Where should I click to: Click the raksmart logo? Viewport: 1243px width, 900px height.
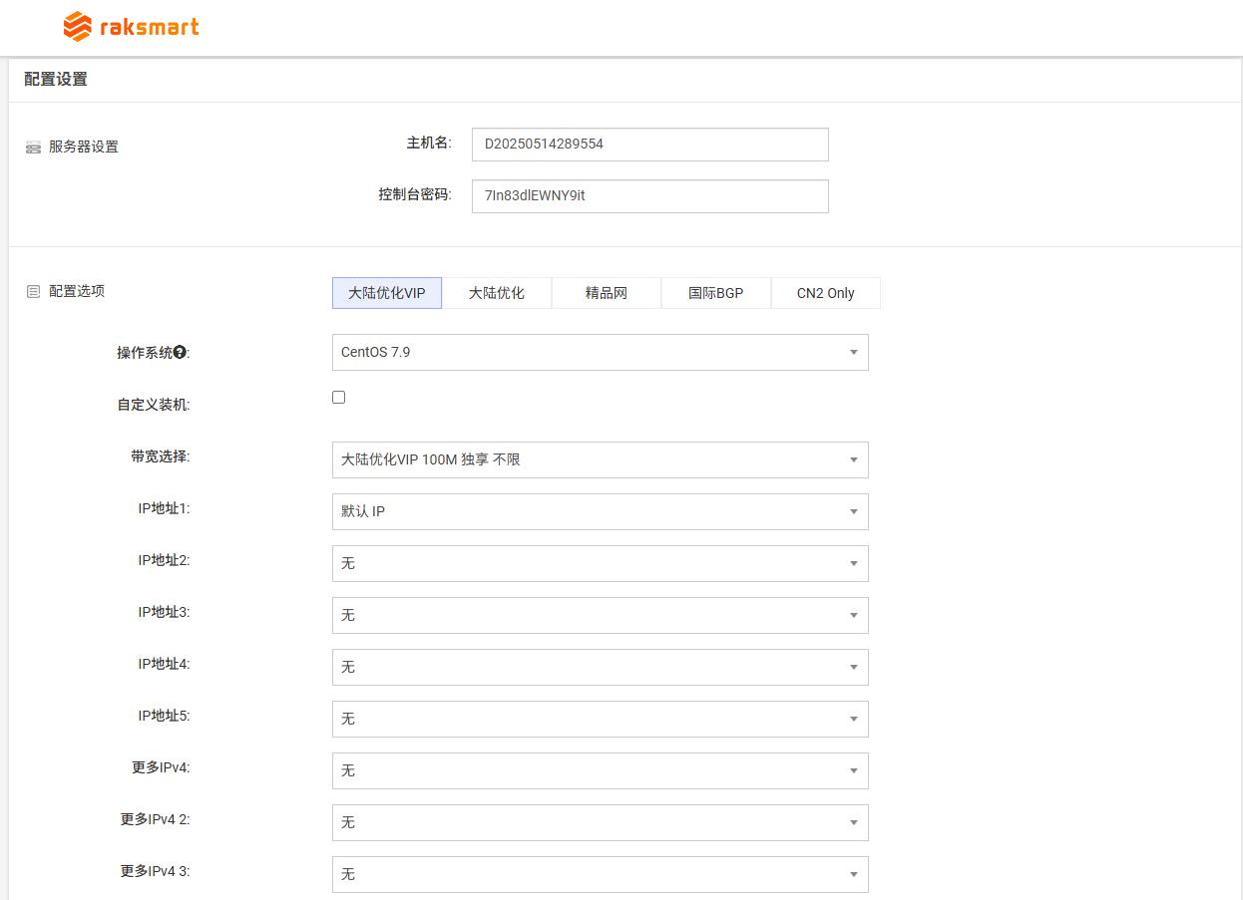[x=130, y=26]
